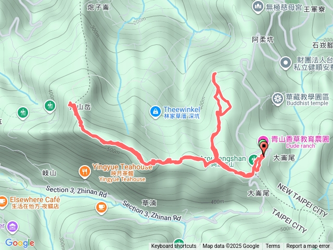The width and height of the screenshot is (333, 250).
Task: Click the 華藏教學園區 Buddhist temple icon
Action: point(277,99)
